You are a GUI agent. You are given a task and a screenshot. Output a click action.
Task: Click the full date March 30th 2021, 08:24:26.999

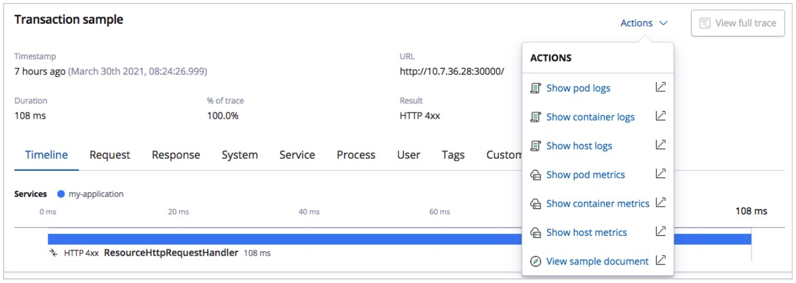click(x=138, y=71)
